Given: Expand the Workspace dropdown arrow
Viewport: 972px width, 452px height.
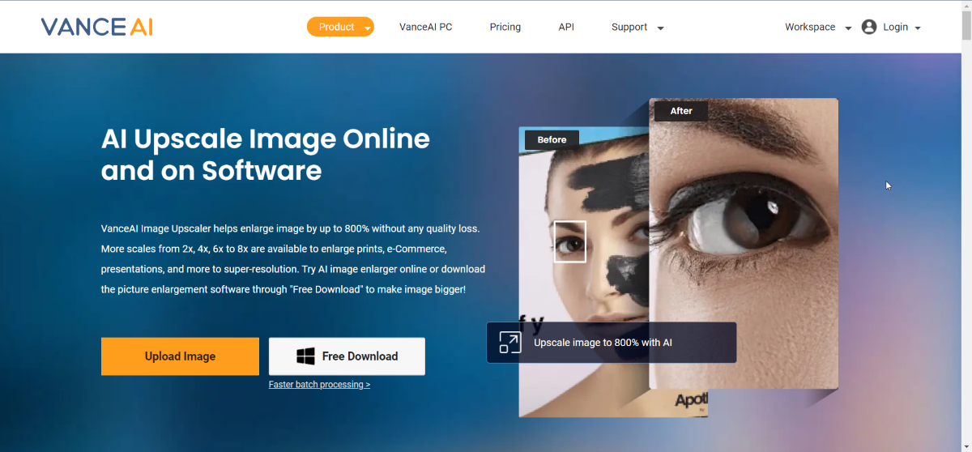Looking at the screenshot, I should click(x=848, y=28).
